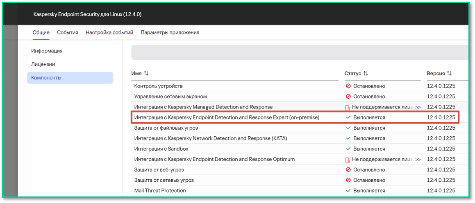Select Защита от веб-угроз component name

[x=159, y=170]
